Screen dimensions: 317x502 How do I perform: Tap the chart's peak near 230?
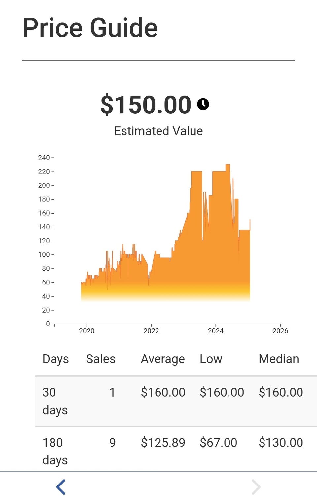tap(228, 165)
